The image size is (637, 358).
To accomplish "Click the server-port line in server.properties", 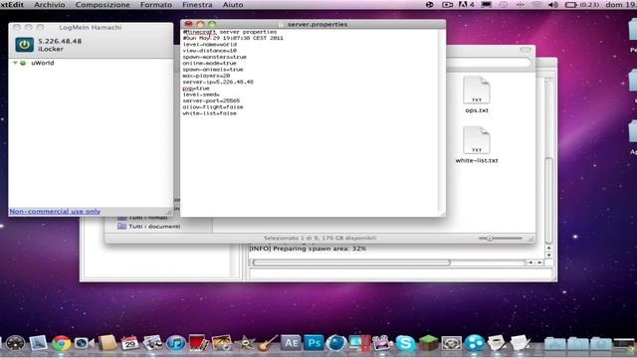I will 211,100.
